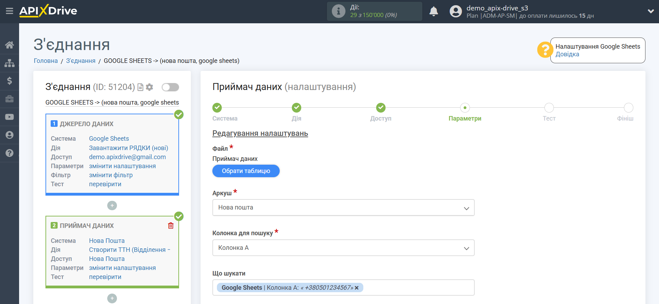659x304 pixels.
Task: Open the help question sidebar icon
Action: point(9,153)
